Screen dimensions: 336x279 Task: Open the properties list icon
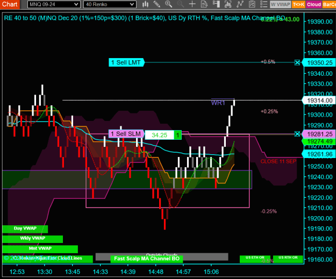tap(263, 4)
